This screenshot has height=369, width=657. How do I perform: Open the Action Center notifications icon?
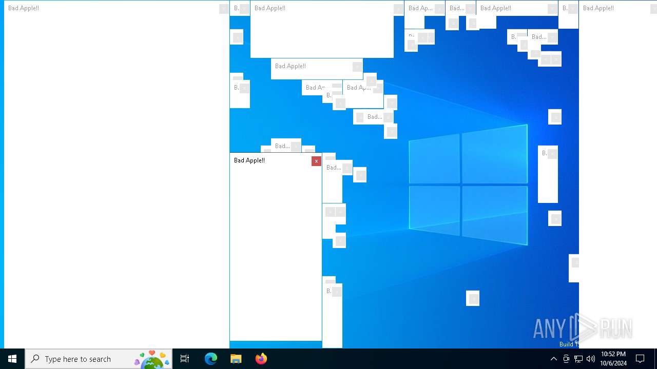(640, 359)
